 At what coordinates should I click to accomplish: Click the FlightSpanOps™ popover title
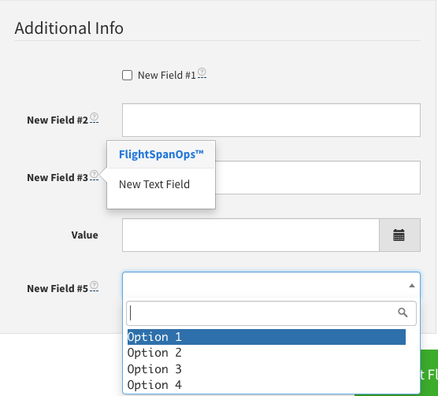(161, 154)
